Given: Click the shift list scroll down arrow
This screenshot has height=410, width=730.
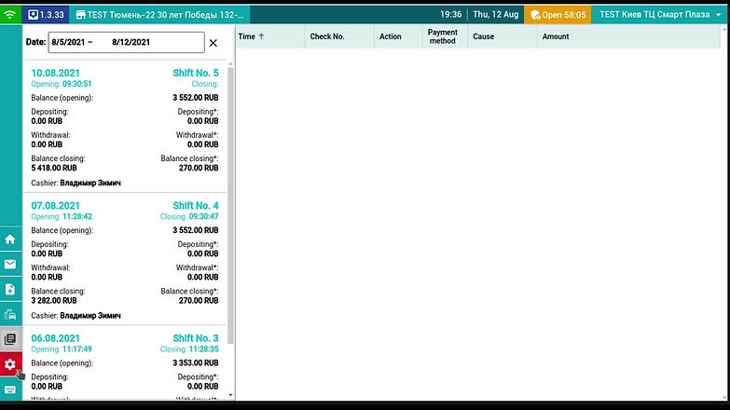Looking at the screenshot, I should point(231,395).
